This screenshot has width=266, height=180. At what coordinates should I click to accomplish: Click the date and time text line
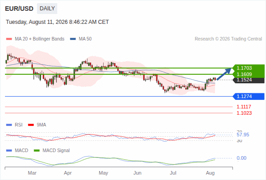pos(57,22)
